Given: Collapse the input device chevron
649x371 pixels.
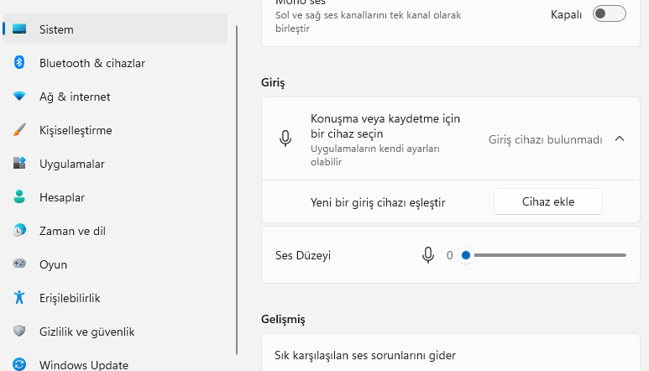Looking at the screenshot, I should click(x=620, y=139).
